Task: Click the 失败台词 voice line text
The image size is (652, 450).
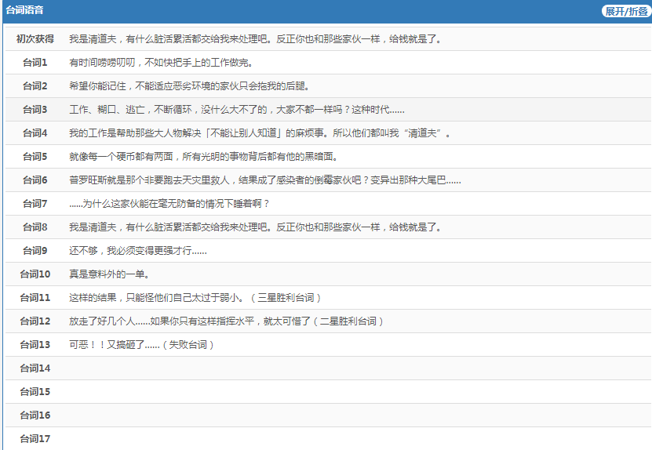Action: tap(141, 345)
